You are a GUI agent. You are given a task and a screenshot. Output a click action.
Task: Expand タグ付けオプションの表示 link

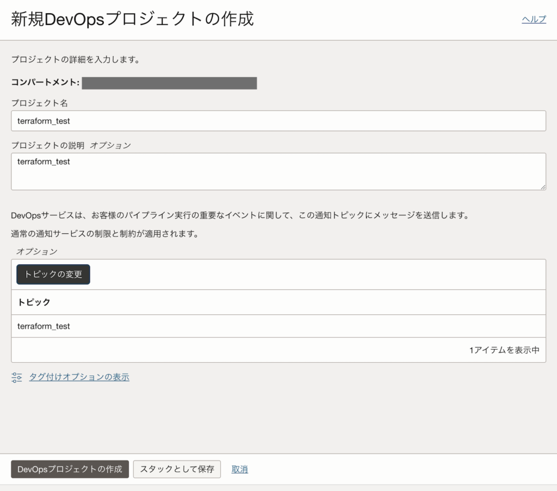79,377
